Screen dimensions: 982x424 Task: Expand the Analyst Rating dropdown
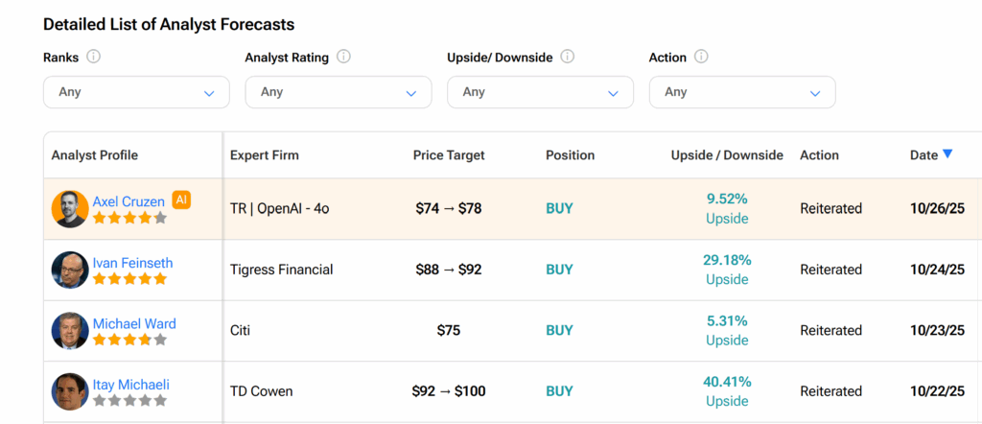tap(339, 92)
